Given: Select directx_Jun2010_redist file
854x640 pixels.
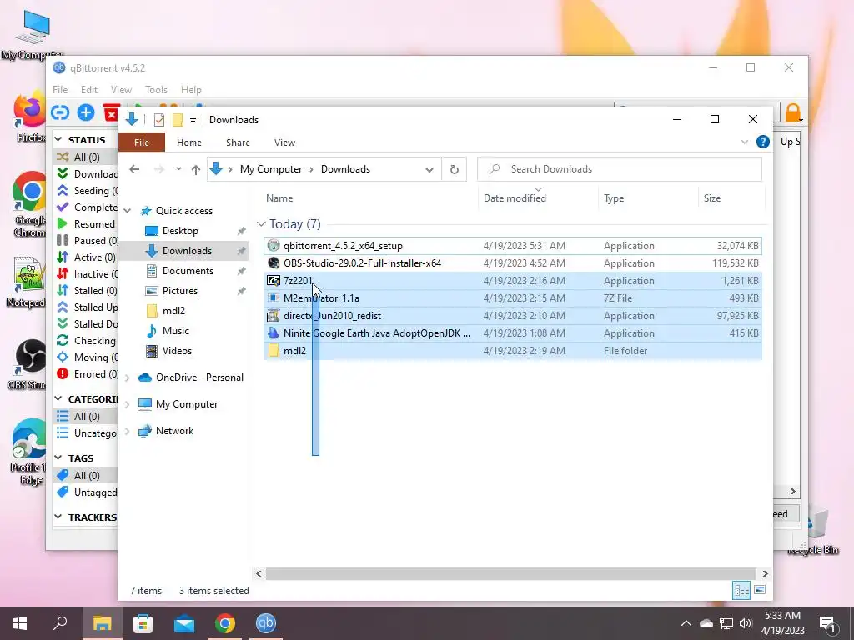Looking at the screenshot, I should click(x=513, y=315).
